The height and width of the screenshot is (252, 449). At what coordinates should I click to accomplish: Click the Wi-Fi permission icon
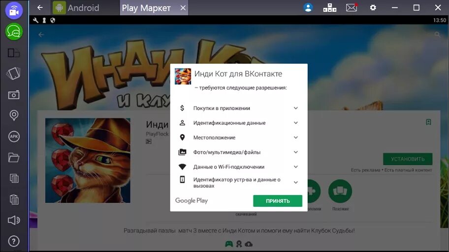click(x=182, y=167)
